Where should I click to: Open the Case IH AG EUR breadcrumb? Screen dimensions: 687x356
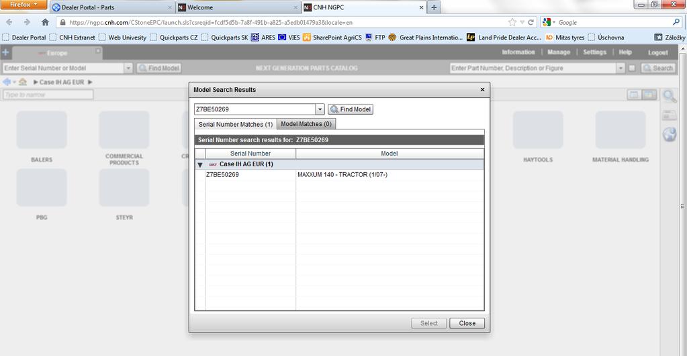pyautogui.click(x=61, y=82)
